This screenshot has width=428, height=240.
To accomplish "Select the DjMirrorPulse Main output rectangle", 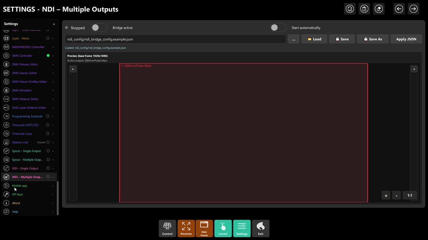I will pos(243,133).
